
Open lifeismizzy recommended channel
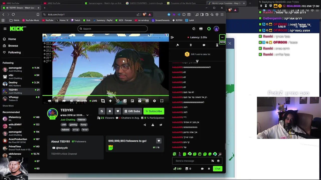click(x=21, y=118)
